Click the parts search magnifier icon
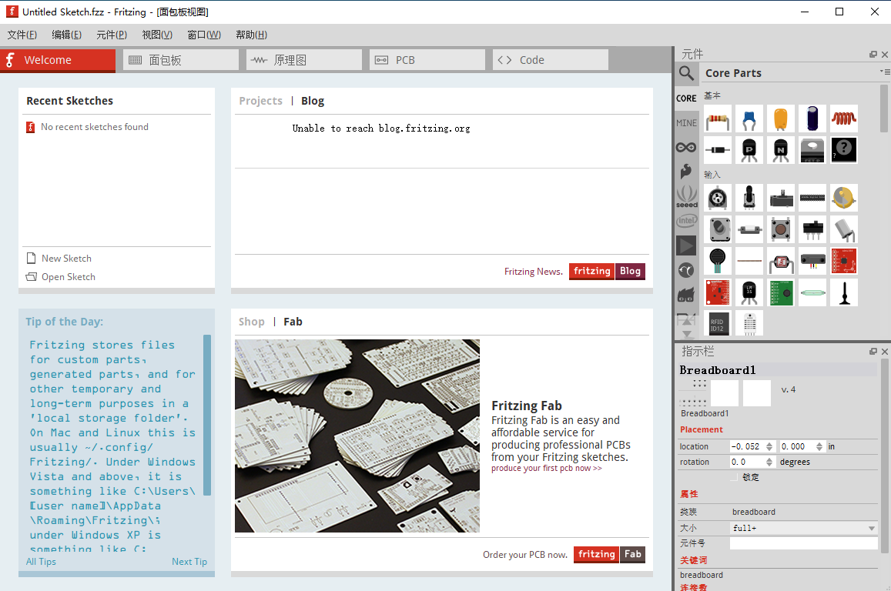Screen dimensions: 891x591 click(x=686, y=73)
